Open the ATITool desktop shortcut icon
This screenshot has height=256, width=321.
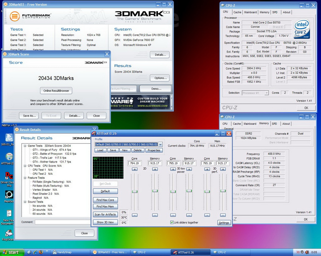tap(9, 157)
